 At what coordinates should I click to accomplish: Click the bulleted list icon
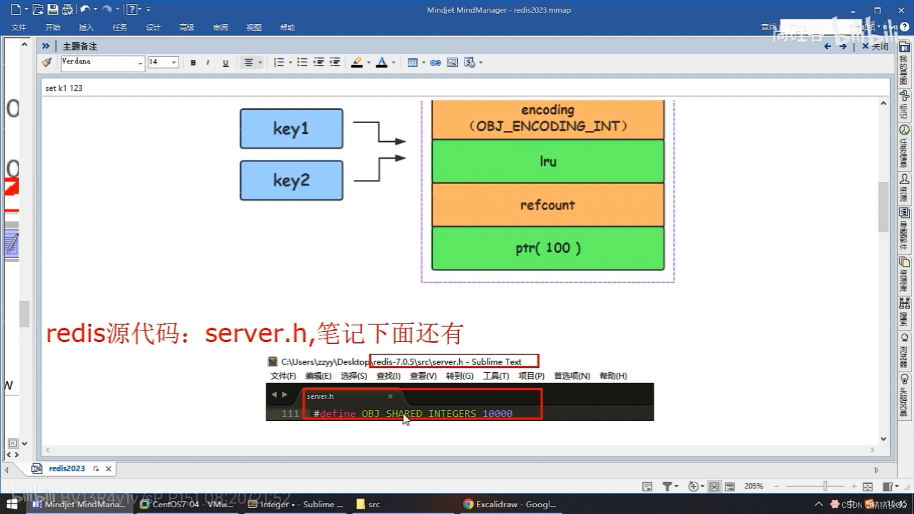[302, 62]
